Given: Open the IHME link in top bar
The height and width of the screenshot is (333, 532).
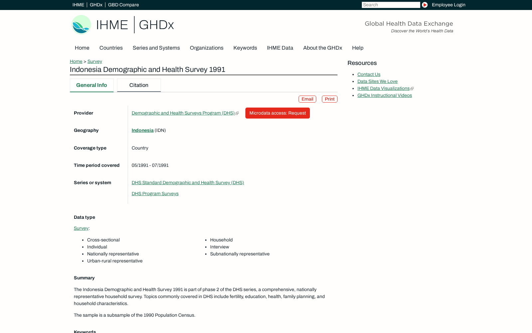Looking at the screenshot, I should point(78,5).
